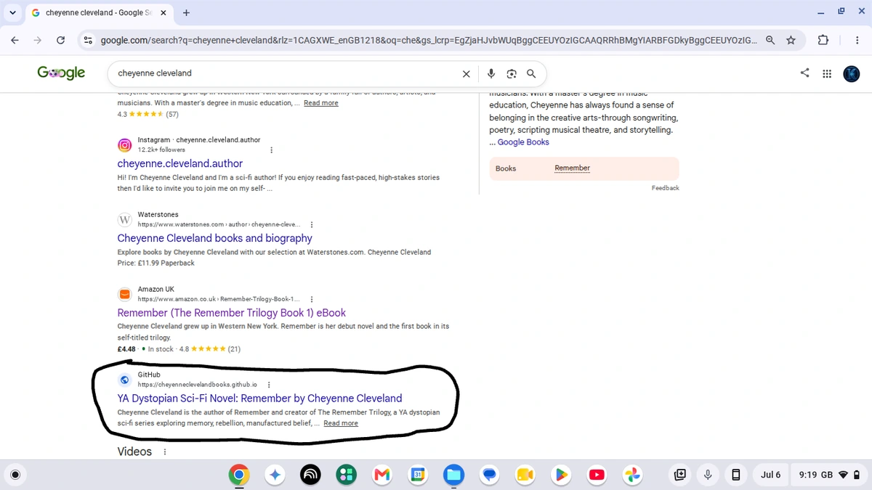Viewport: 872px width, 490px height.
Task: Open YouTube from the shelf
Action: coord(597,475)
